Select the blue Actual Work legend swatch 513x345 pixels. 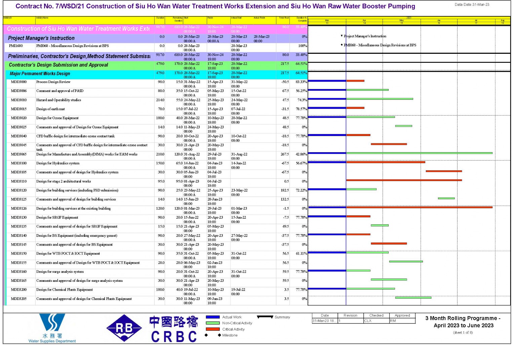[212, 317]
